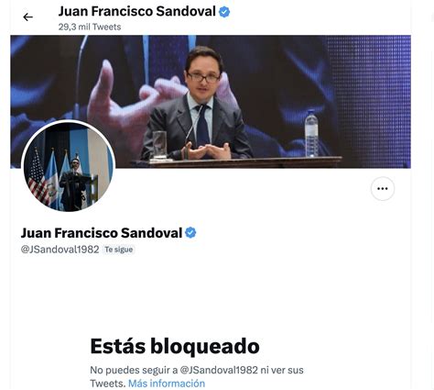Viewport: 434px width, 390px height.
Task: Click the American flag in the avatar
Action: coord(38,177)
